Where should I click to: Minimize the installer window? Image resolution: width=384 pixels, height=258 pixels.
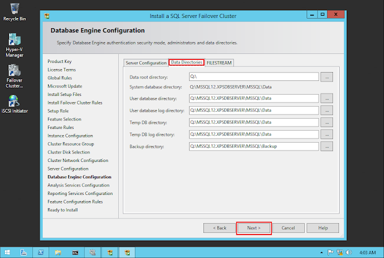(312, 14)
